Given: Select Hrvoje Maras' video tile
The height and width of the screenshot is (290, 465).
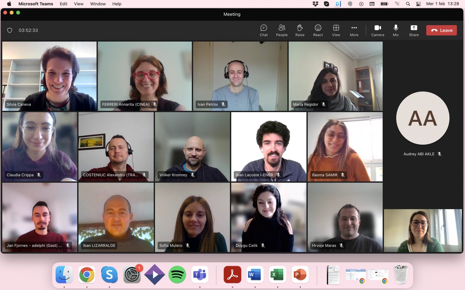Looking at the screenshot, I should (x=345, y=217).
